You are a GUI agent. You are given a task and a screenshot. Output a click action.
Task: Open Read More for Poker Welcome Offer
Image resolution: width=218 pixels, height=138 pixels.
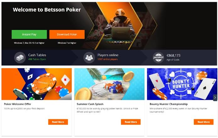(x=58, y=122)
